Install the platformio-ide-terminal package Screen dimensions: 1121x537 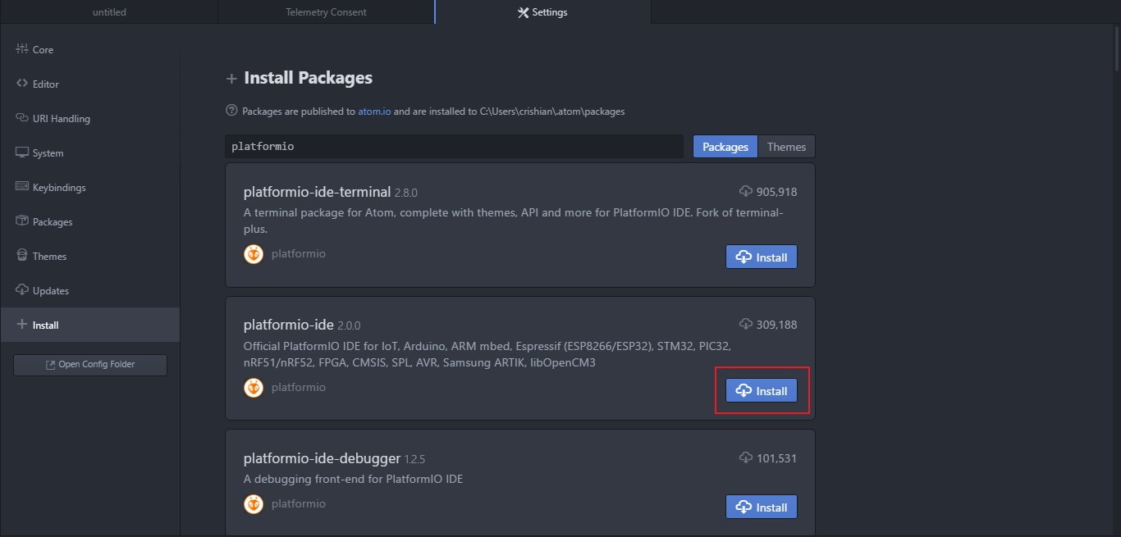click(762, 257)
